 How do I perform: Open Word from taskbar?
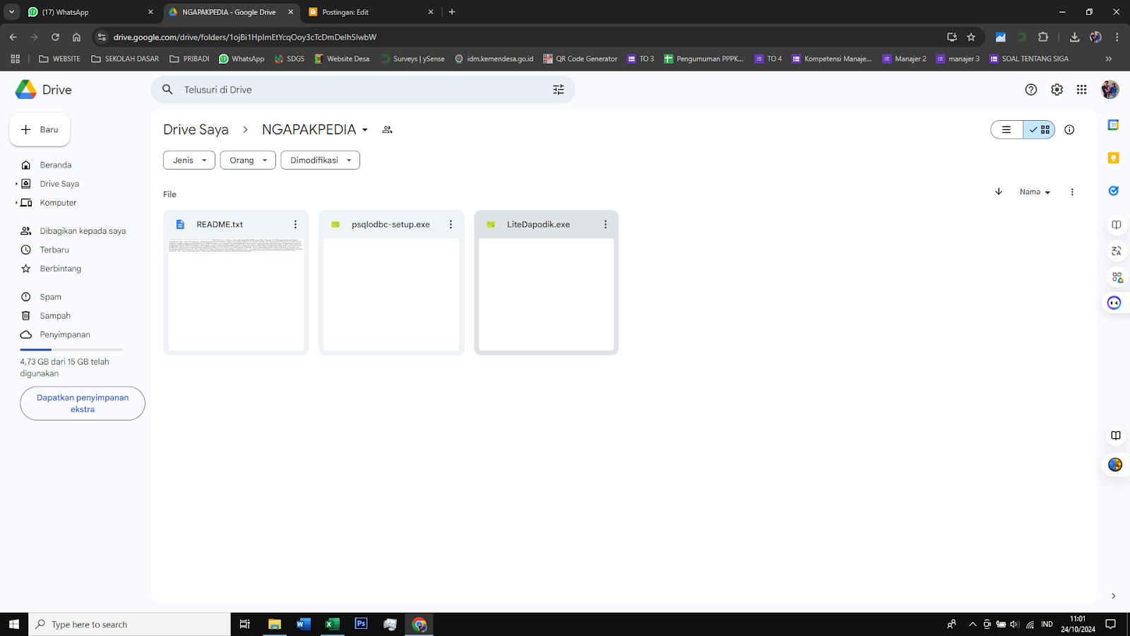(304, 624)
